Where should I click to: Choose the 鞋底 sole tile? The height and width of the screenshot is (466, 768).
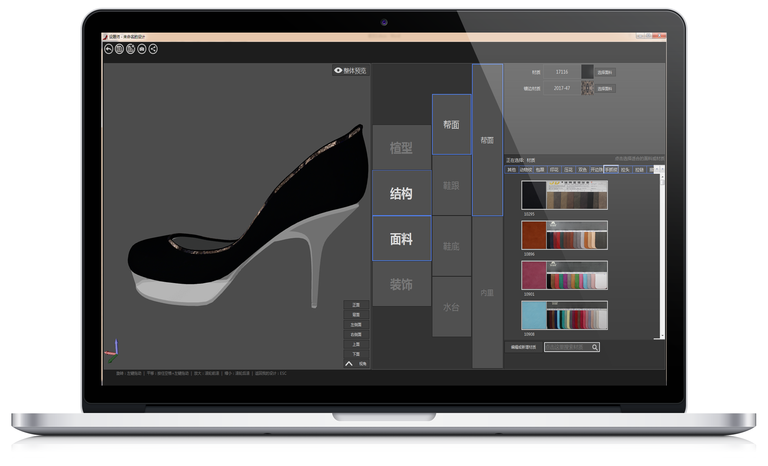452,246
